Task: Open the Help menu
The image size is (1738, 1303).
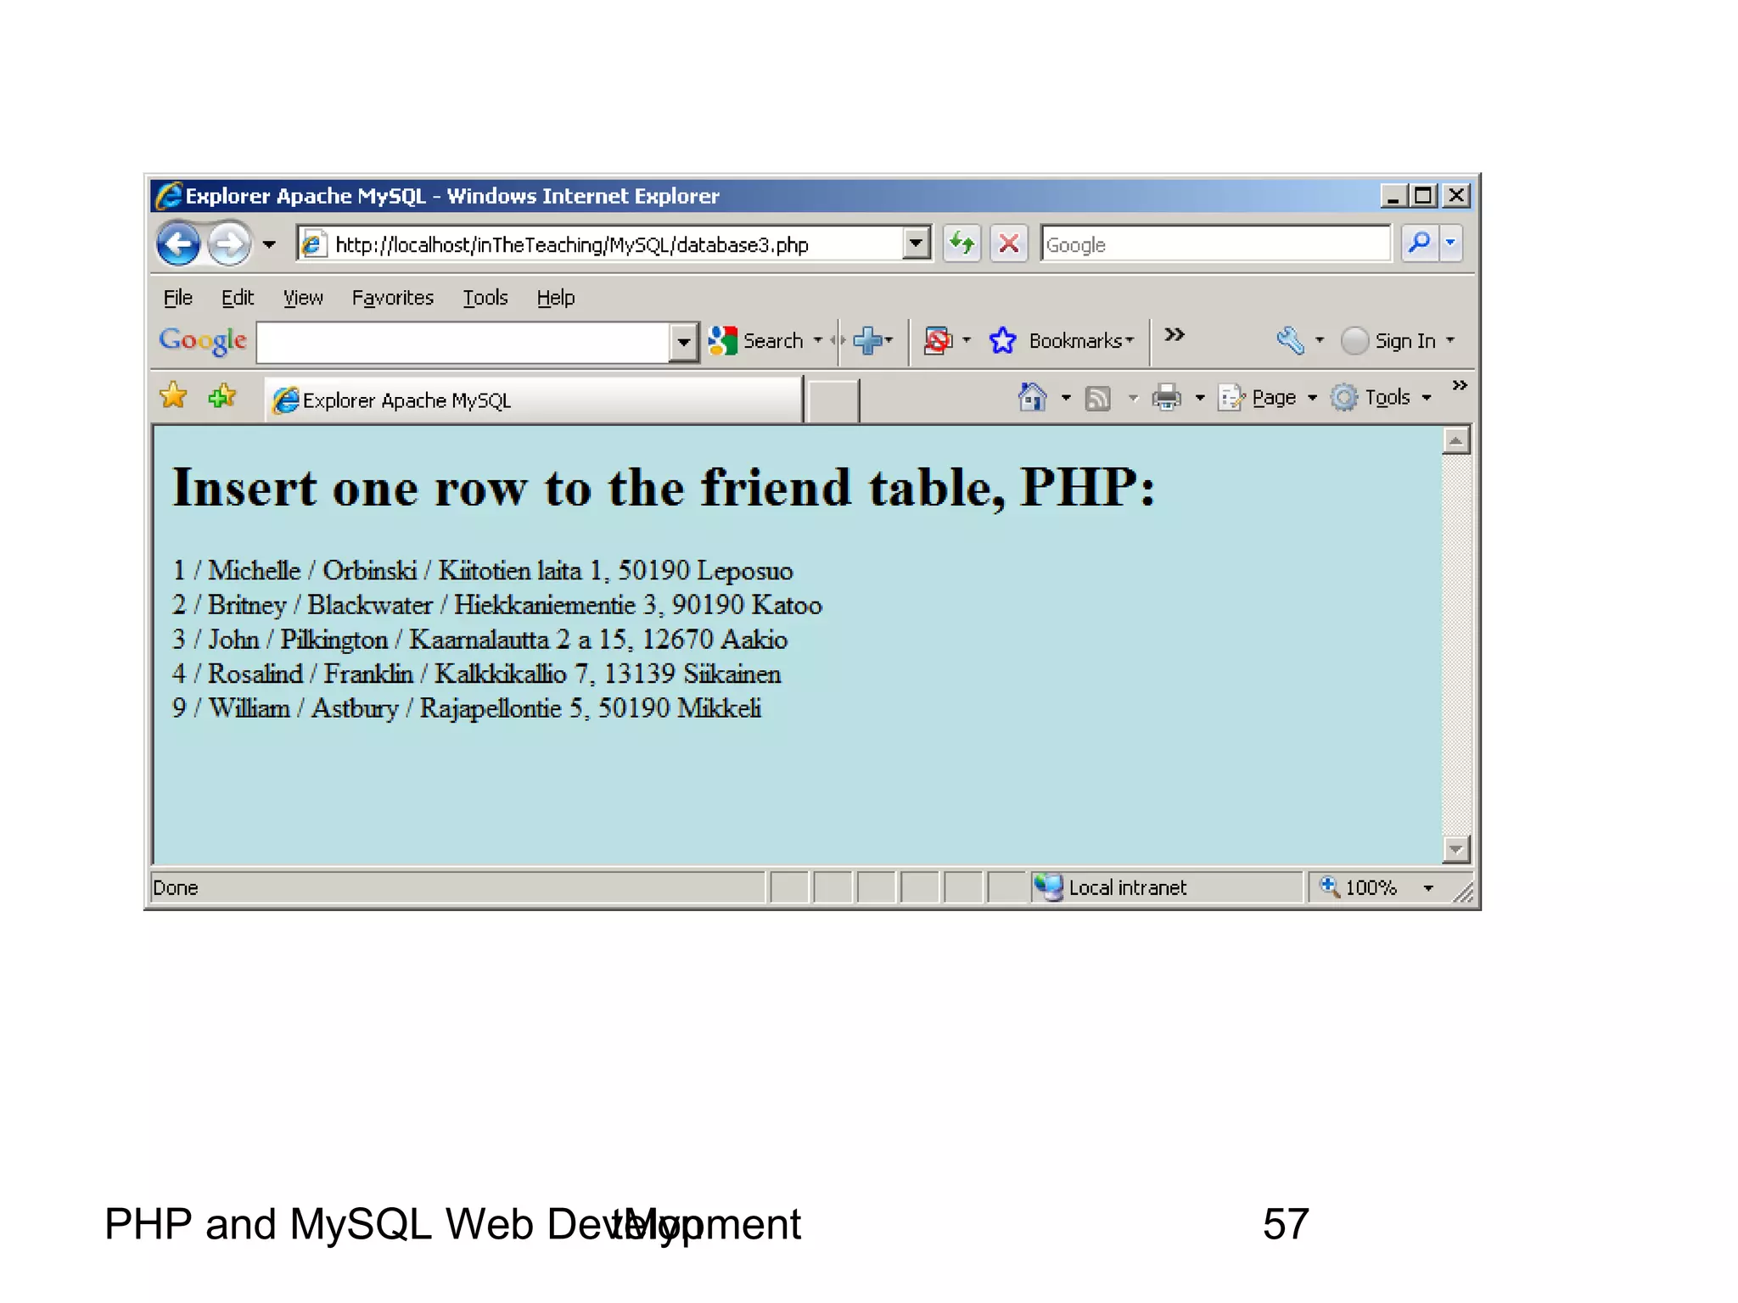Action: pyautogui.click(x=556, y=298)
